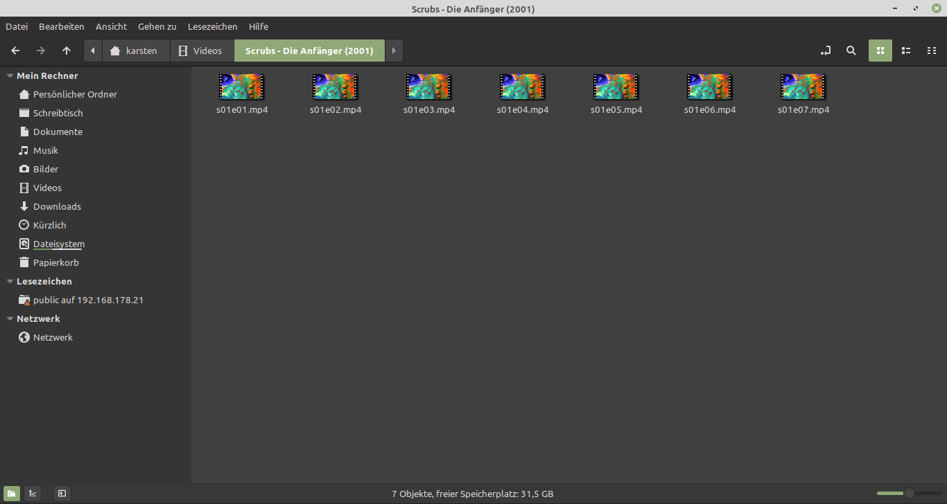The height and width of the screenshot is (504, 947).
Task: Click the Papierkorb trash icon
Action: [24, 262]
